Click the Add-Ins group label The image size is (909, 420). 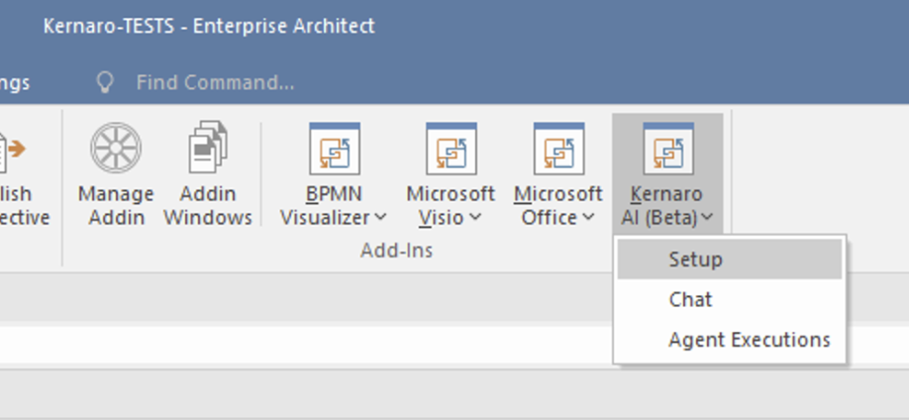(x=396, y=251)
